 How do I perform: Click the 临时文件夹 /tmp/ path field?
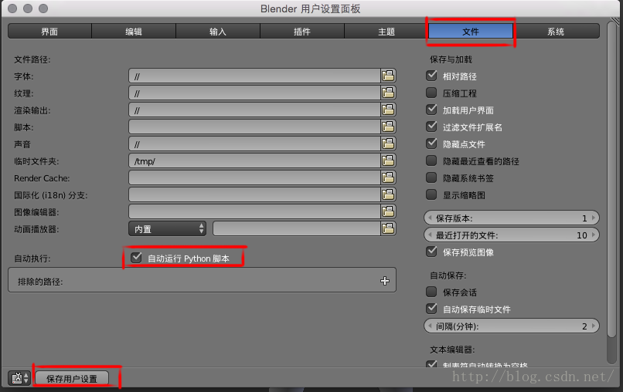pyautogui.click(x=254, y=161)
